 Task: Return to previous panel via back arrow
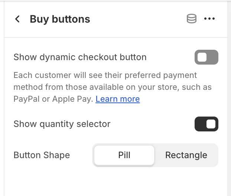[x=17, y=19]
